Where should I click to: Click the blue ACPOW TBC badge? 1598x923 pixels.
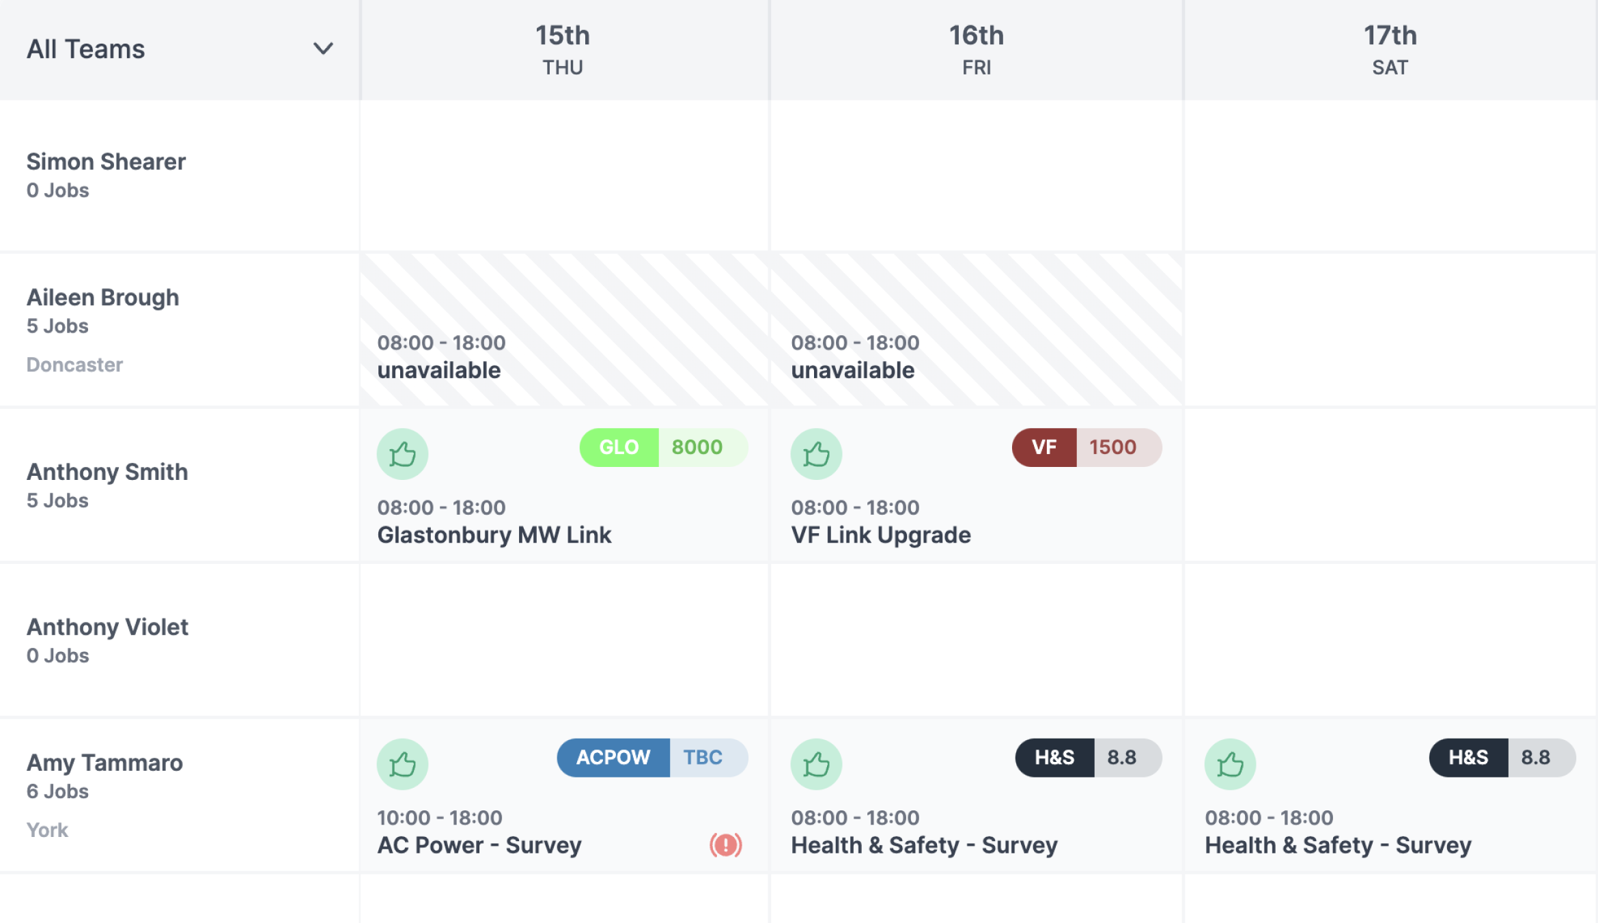[x=652, y=757]
